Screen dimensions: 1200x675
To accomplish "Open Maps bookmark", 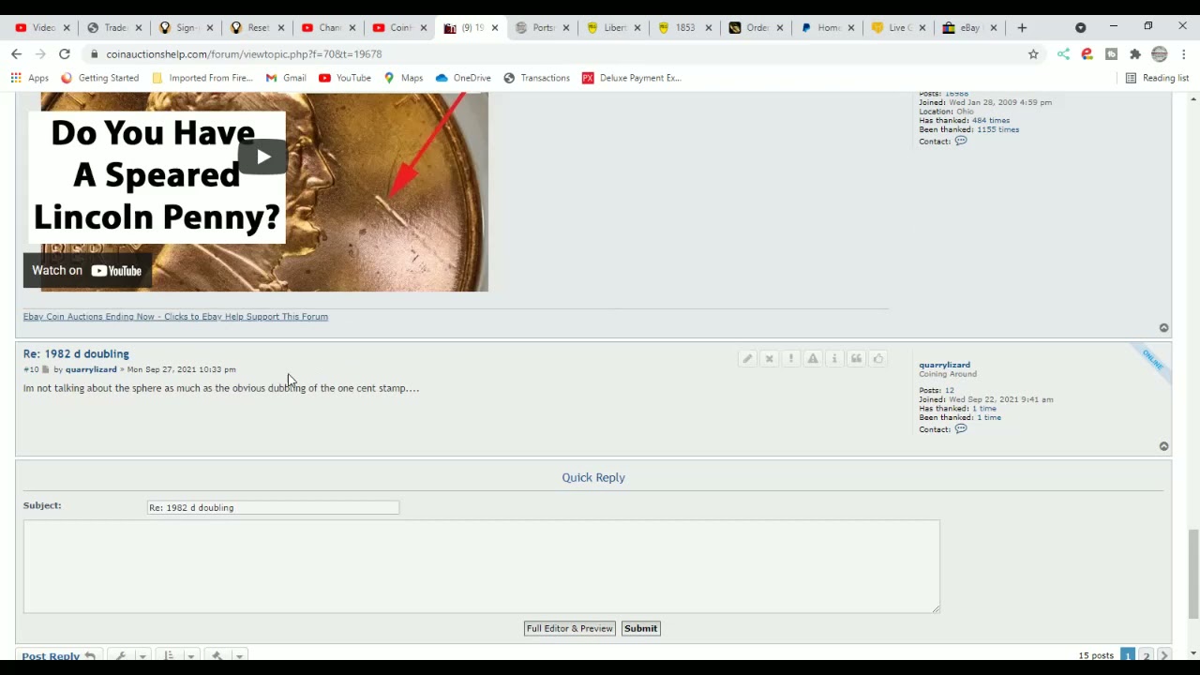I will point(403,78).
